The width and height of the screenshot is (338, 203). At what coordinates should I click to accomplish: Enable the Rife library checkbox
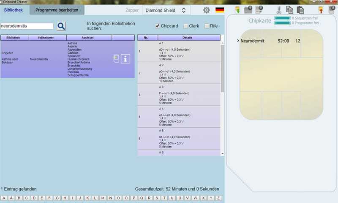[207, 26]
